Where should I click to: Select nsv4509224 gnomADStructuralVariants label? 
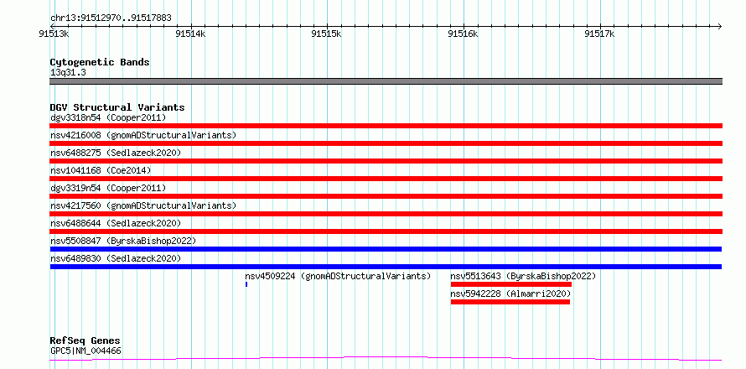[x=338, y=276]
